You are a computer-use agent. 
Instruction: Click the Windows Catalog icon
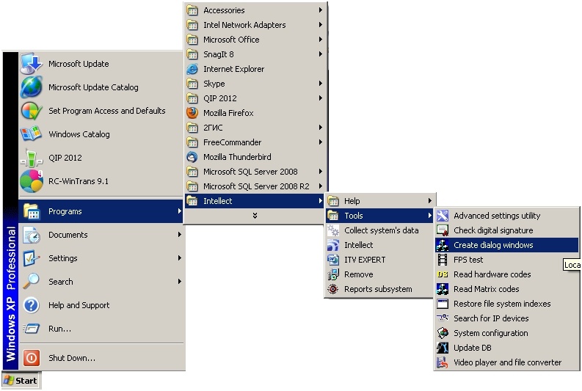(31, 134)
